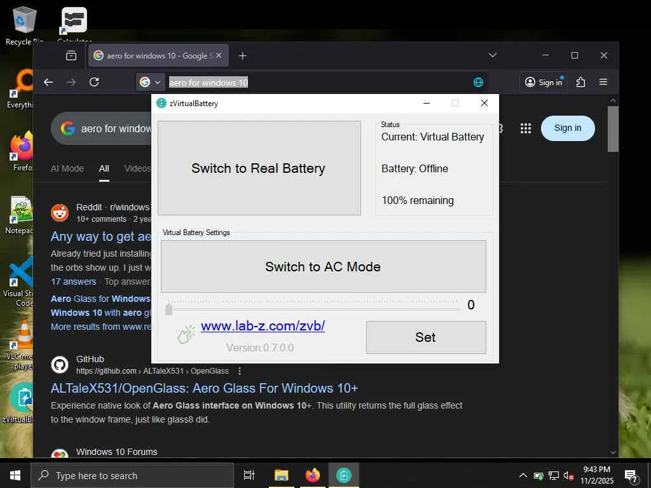
Task: Open the Firefox view tab icon
Action: click(x=71, y=56)
